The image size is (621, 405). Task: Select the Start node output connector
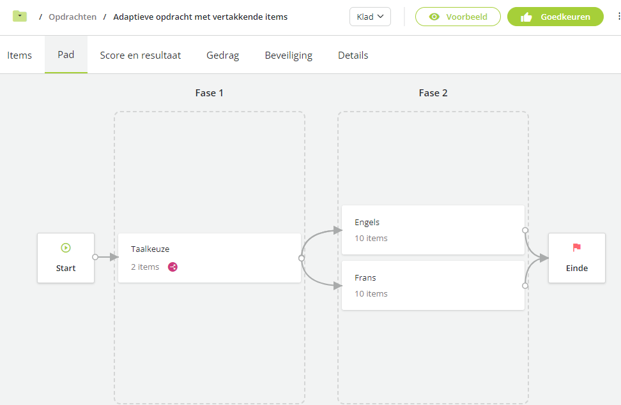pyautogui.click(x=95, y=257)
